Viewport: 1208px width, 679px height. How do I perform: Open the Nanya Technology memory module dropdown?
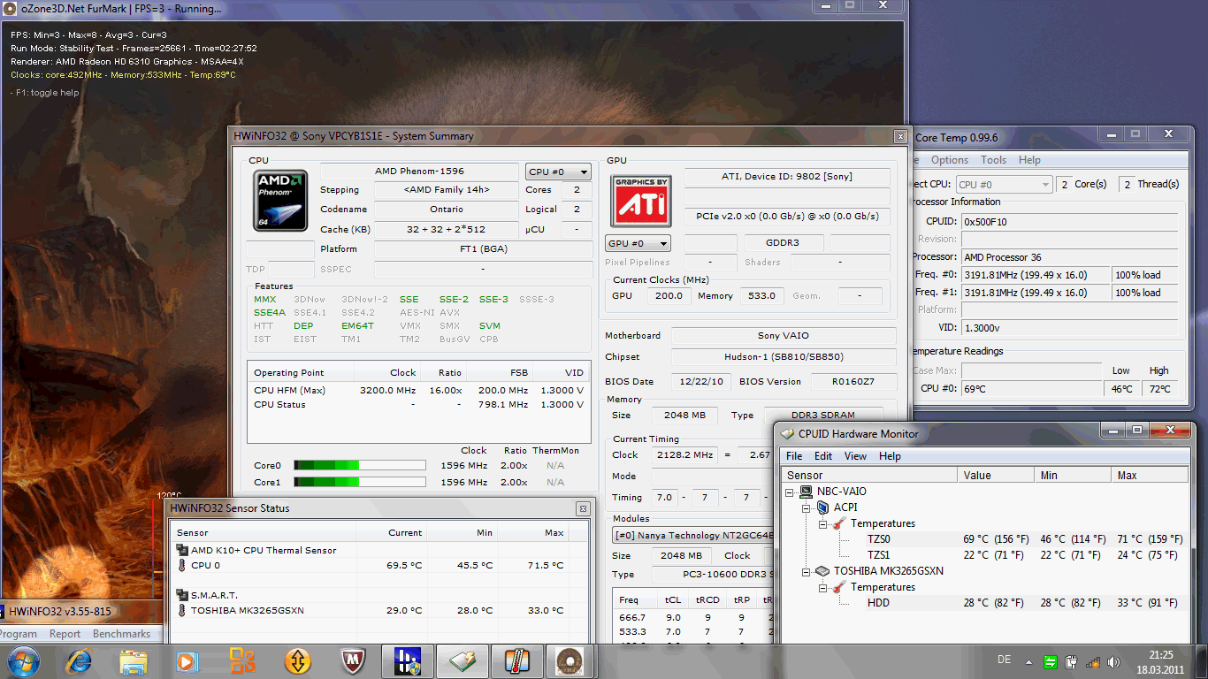click(x=693, y=535)
